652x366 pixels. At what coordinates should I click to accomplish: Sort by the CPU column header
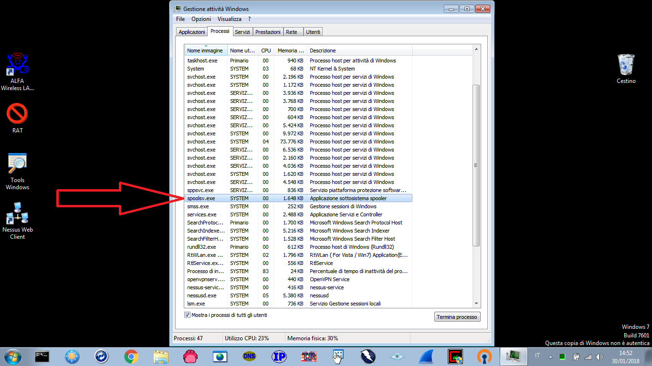[x=266, y=51]
